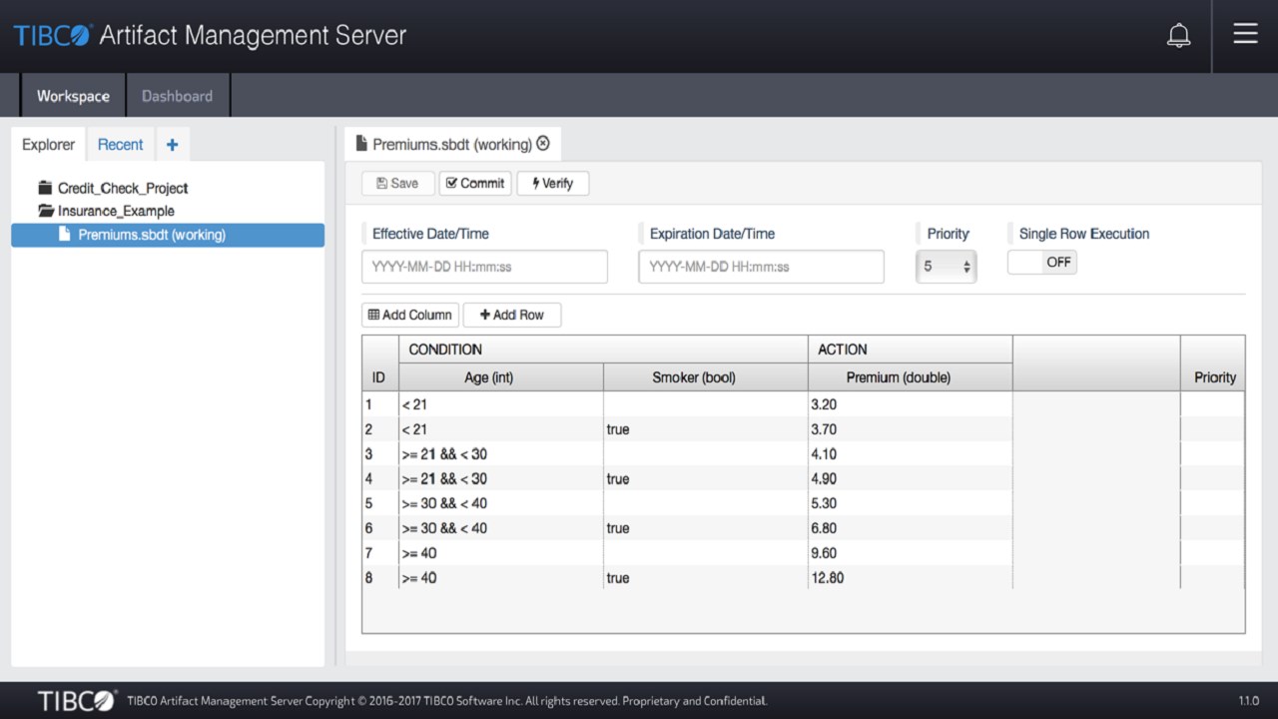
Task: Click the ID column header
Action: click(379, 377)
